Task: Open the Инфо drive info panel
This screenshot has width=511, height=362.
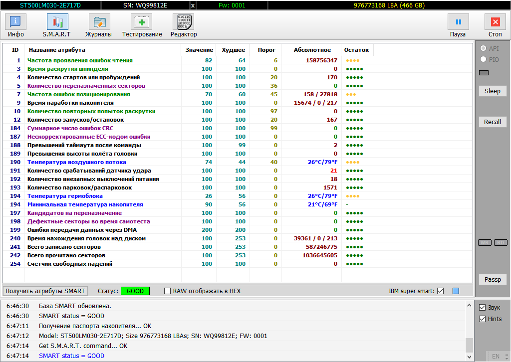Action: (x=16, y=26)
